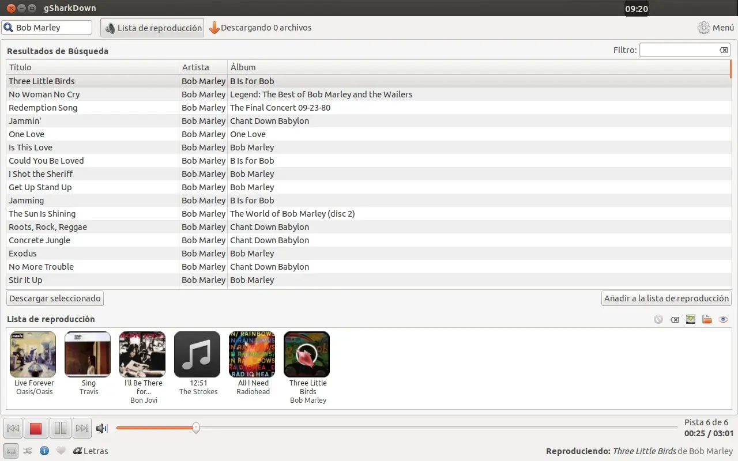Select the I Shot the Sheriff row
This screenshot has height=461, width=738.
[x=368, y=174]
